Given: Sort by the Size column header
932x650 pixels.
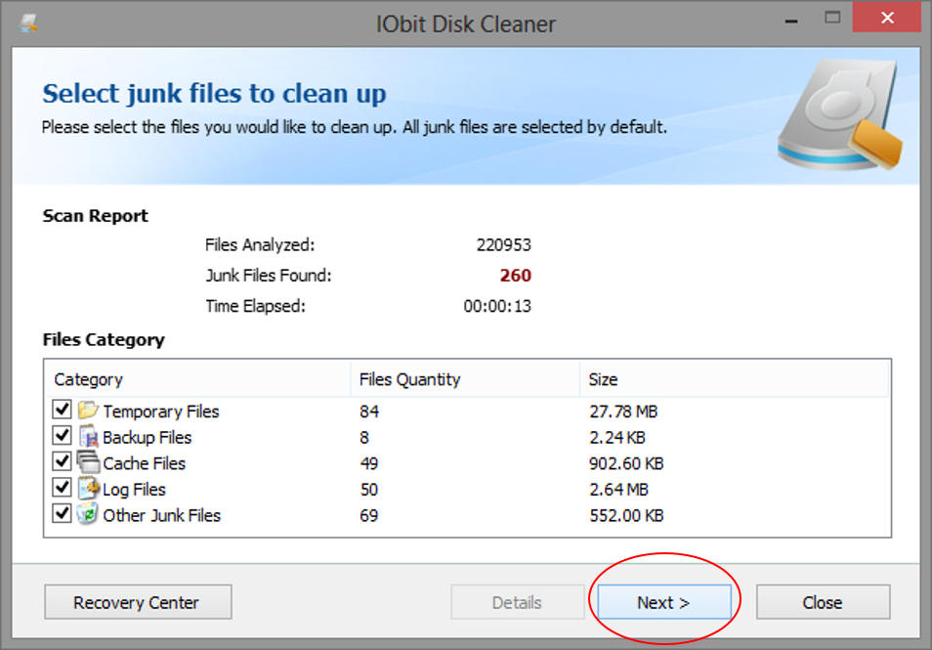Looking at the screenshot, I should click(734, 379).
